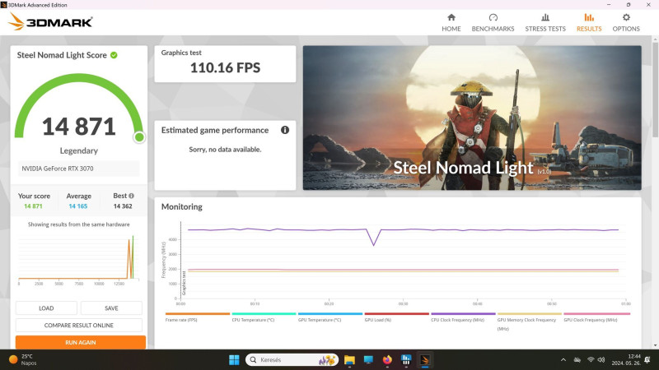
Task: Click the Wi-Fi network tray icon
Action: point(591,359)
